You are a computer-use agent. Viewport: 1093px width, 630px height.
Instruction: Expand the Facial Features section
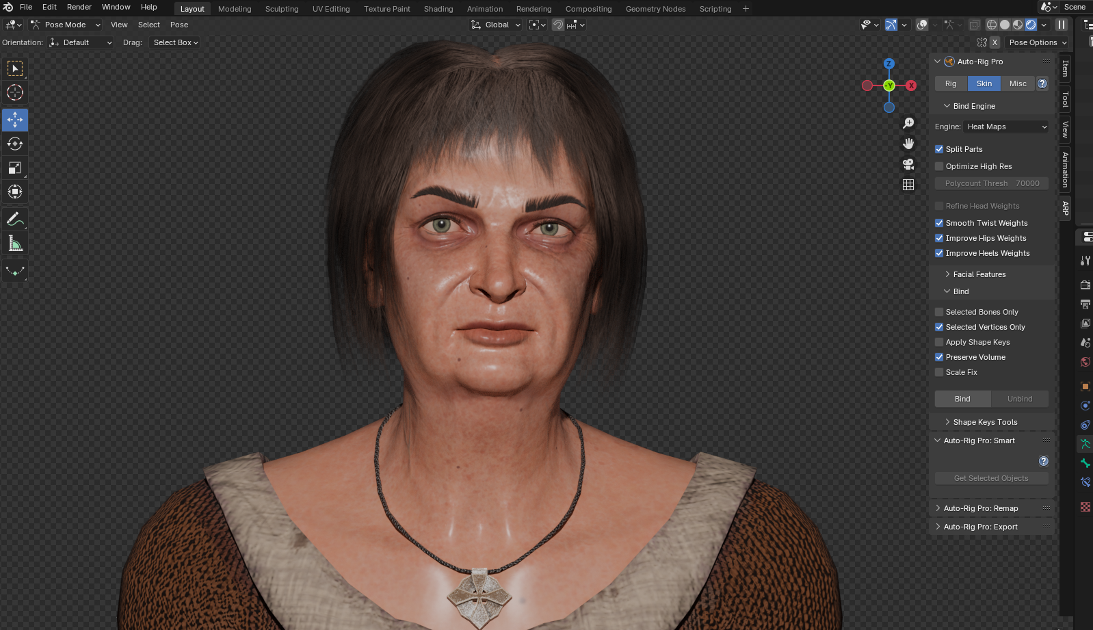pos(979,274)
